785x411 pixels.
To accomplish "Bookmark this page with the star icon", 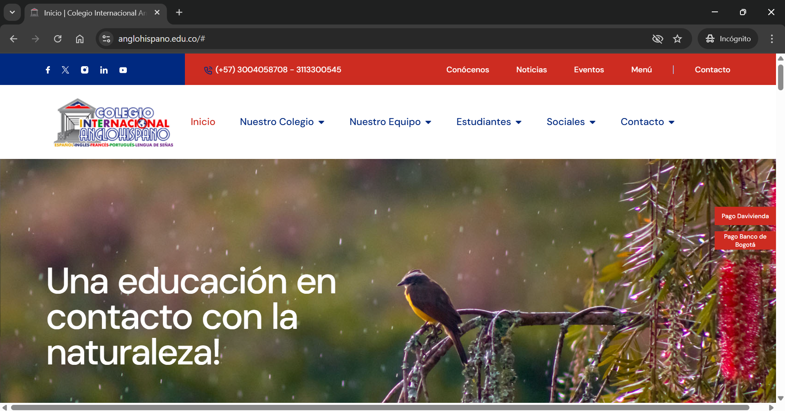I will click(x=677, y=39).
